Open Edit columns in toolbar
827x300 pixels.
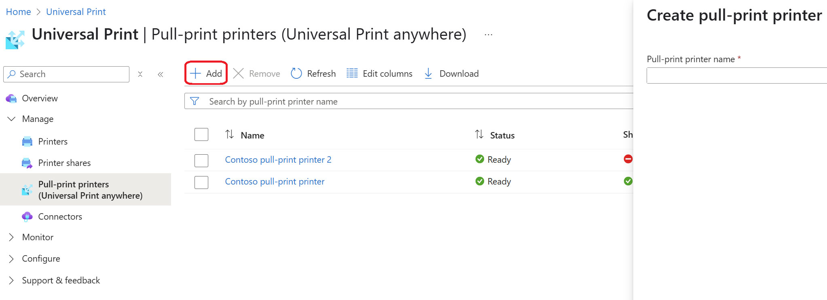point(379,73)
